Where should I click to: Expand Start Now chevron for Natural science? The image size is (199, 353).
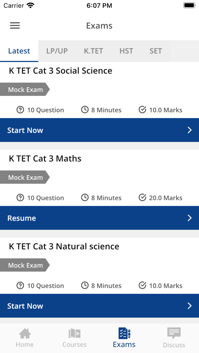coord(190,306)
